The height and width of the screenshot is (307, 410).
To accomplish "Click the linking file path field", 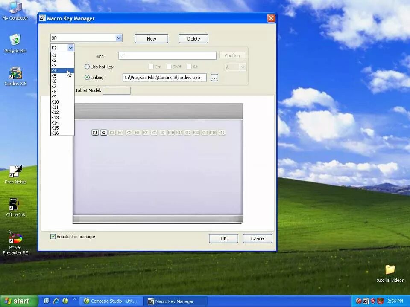I will click(164, 78).
